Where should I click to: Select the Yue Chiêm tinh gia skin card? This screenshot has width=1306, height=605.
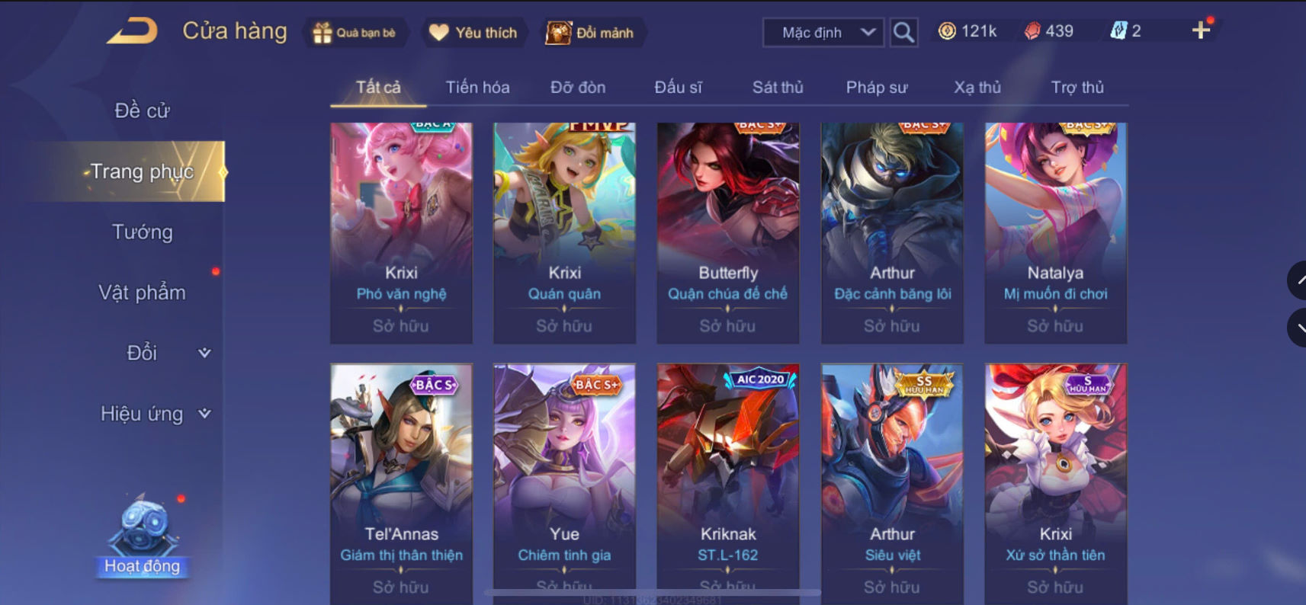click(x=564, y=484)
